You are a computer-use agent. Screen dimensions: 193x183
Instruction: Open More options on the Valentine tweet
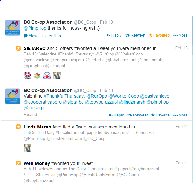pyautogui.click(x=180, y=115)
